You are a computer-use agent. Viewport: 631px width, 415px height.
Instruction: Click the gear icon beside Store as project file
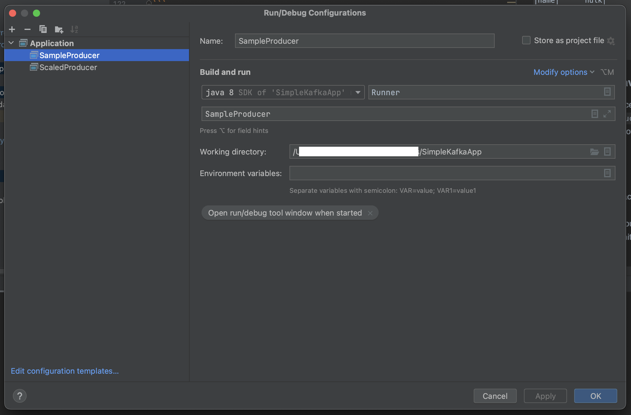click(x=611, y=41)
